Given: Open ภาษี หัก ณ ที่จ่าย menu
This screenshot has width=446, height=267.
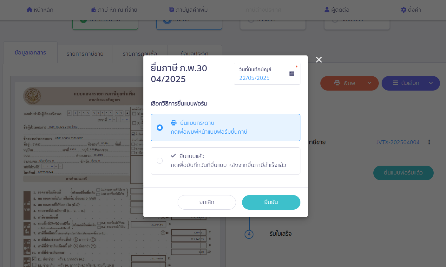Looking at the screenshot, I should point(114,10).
